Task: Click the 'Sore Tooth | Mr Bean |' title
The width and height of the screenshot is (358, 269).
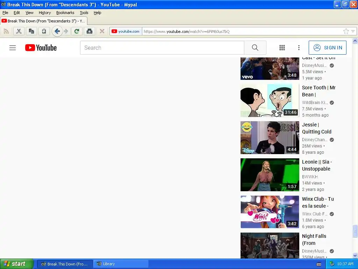Action: click(x=319, y=91)
